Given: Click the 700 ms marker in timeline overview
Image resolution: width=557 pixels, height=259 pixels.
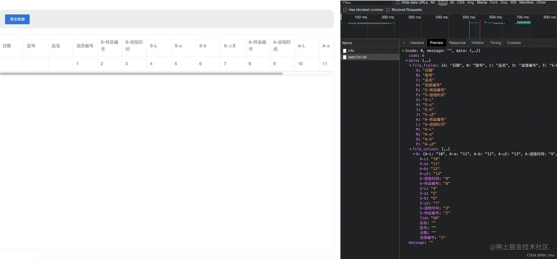Looking at the screenshot, I should 522,17.
